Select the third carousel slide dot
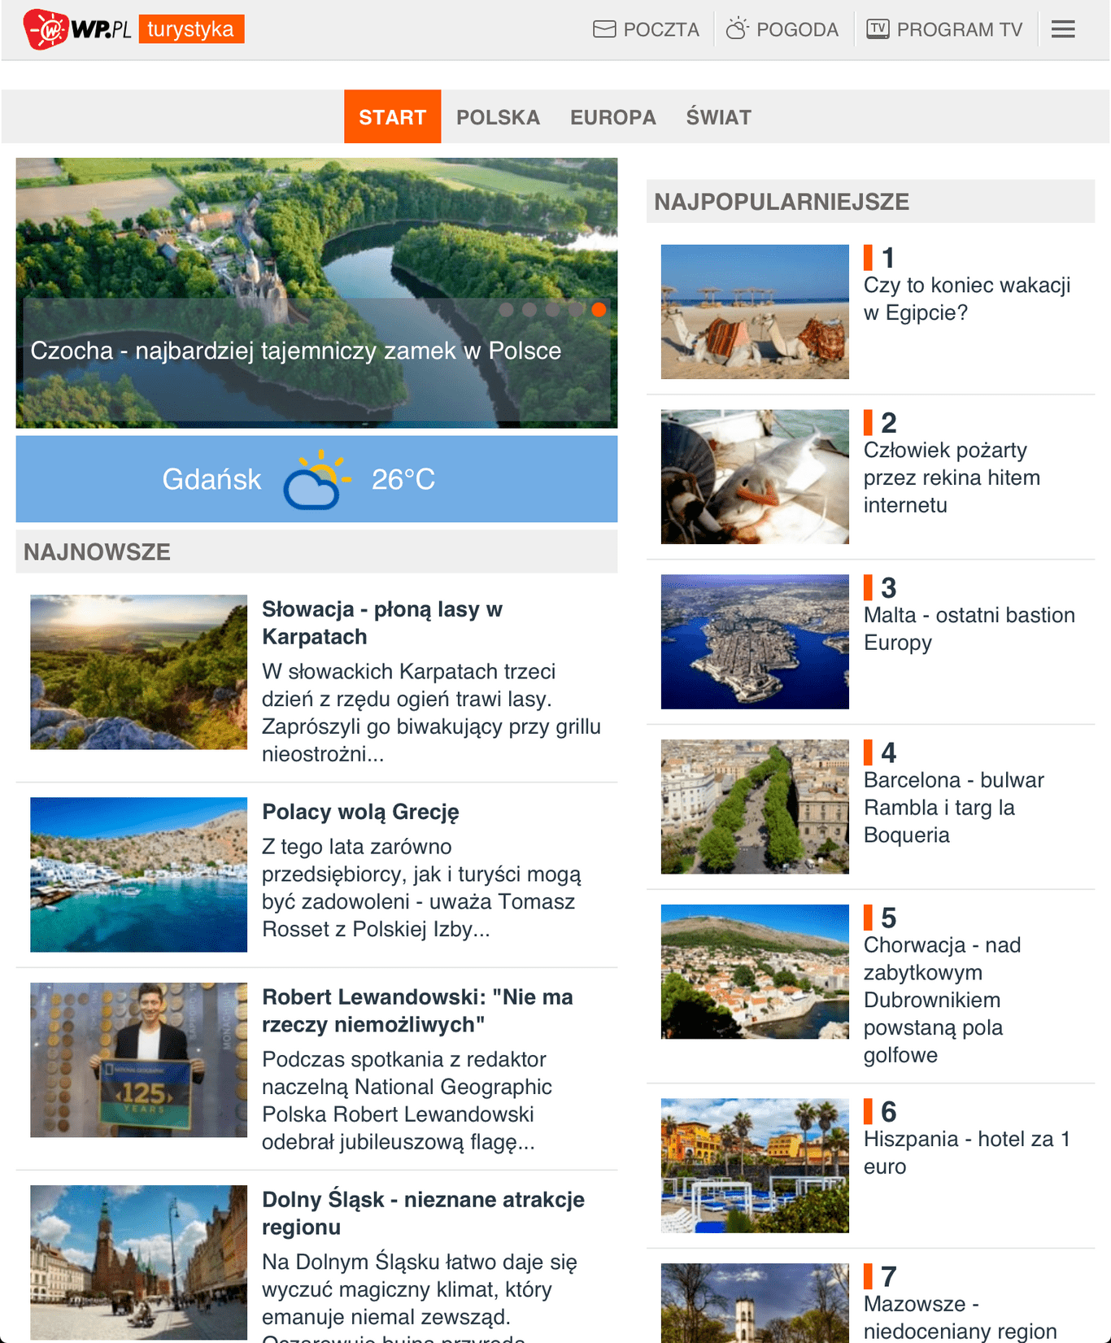Screen dimensions: 1111x1343 click(552, 309)
